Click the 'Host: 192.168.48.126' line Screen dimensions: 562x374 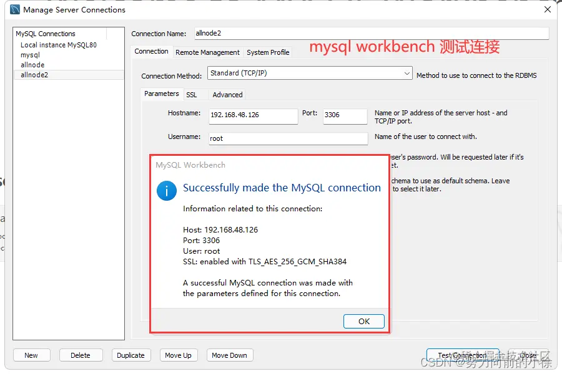click(x=220, y=230)
